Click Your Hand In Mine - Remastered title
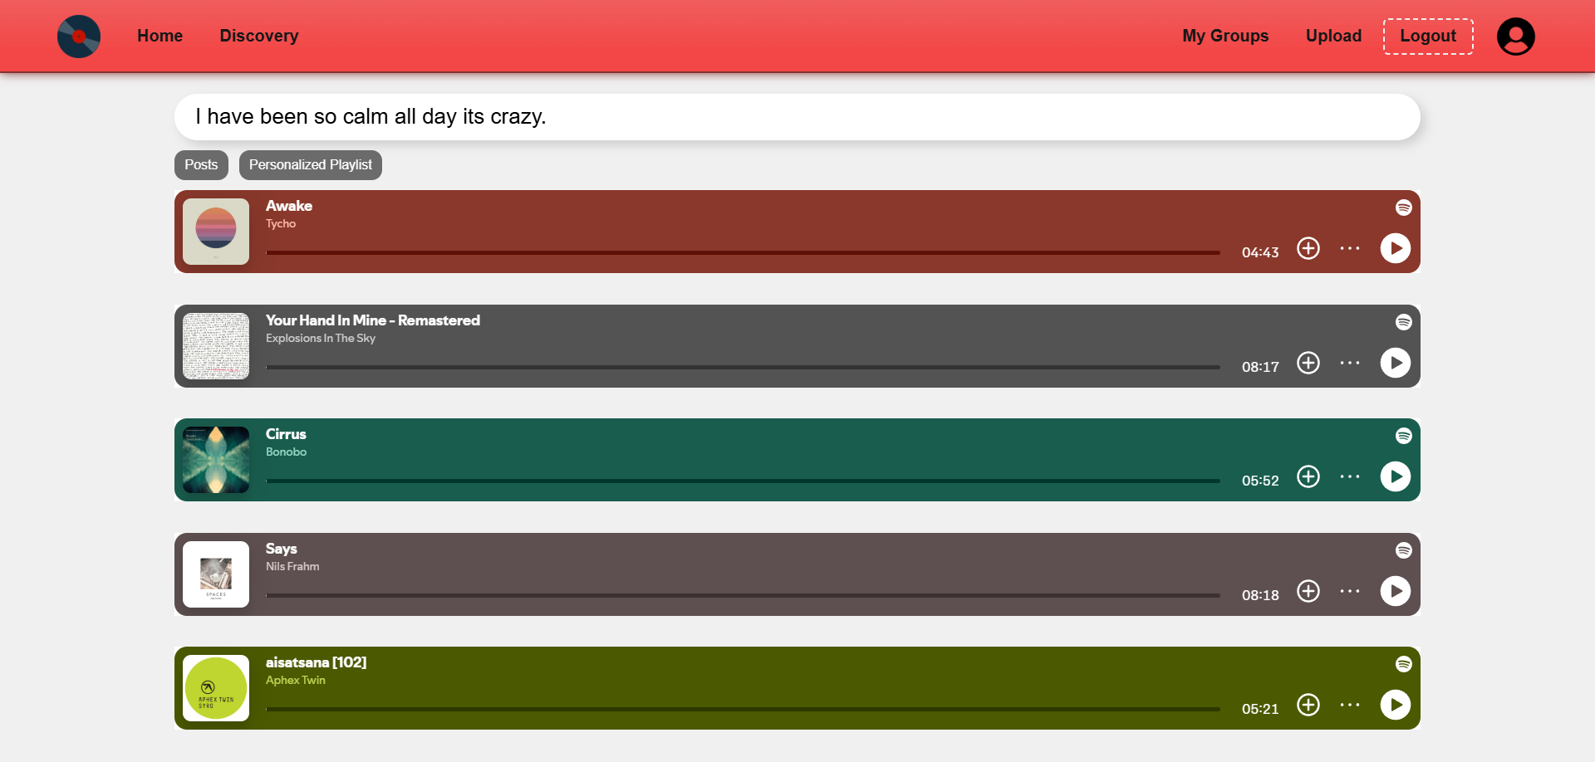 click(373, 320)
